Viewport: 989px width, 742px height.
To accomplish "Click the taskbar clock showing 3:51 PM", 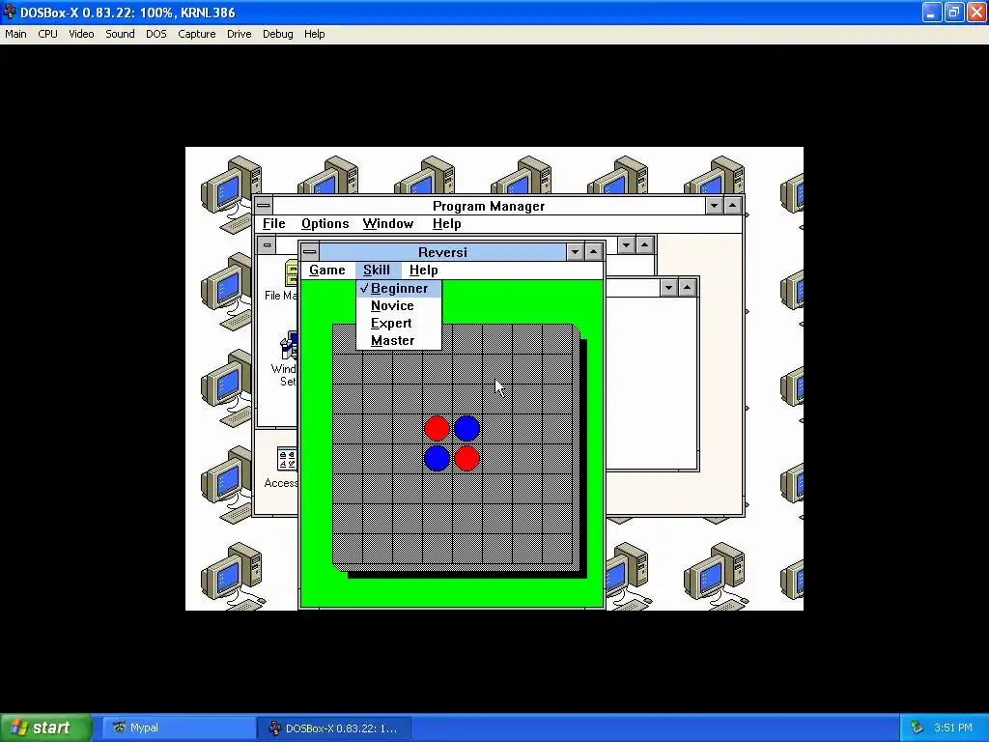I will pyautogui.click(x=953, y=728).
